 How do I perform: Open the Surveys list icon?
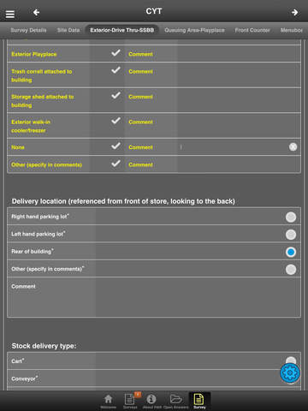coord(130,401)
